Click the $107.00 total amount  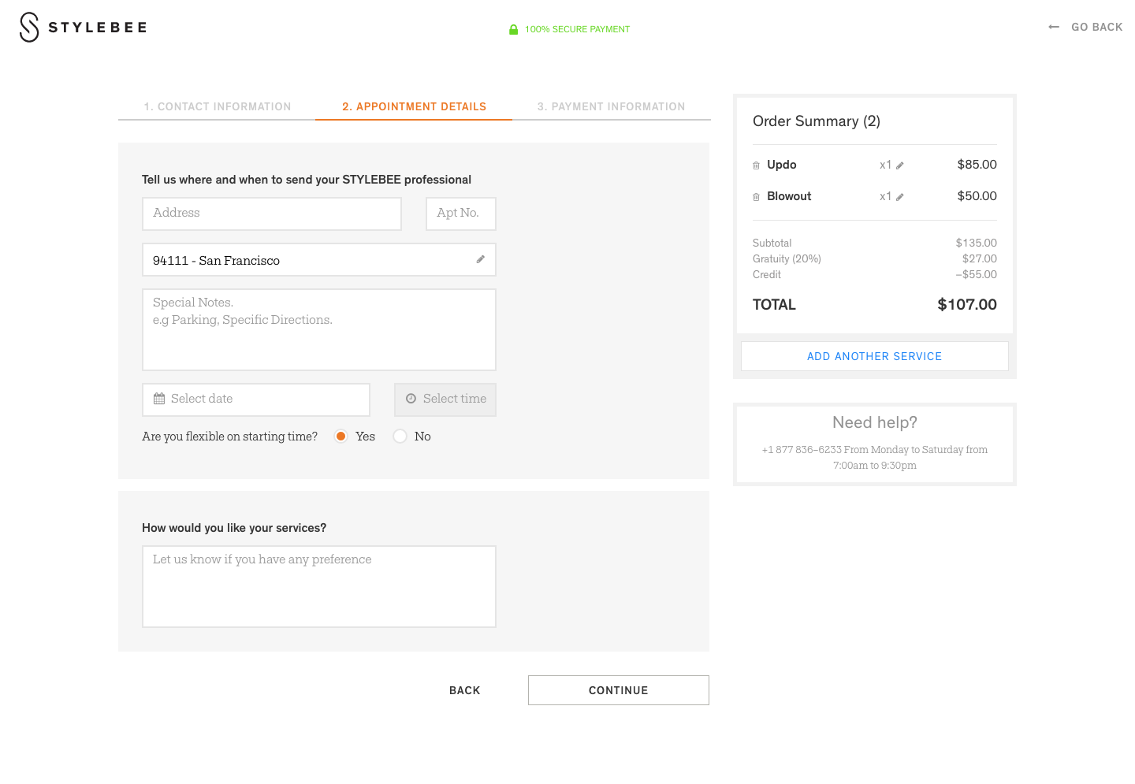tap(967, 305)
